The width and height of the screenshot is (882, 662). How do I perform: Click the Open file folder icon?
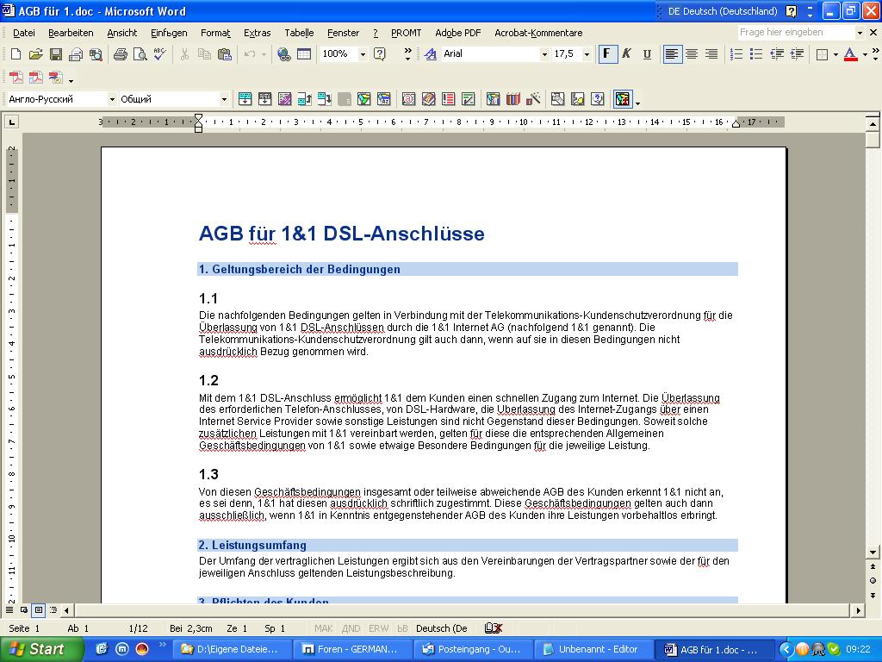pyautogui.click(x=35, y=54)
